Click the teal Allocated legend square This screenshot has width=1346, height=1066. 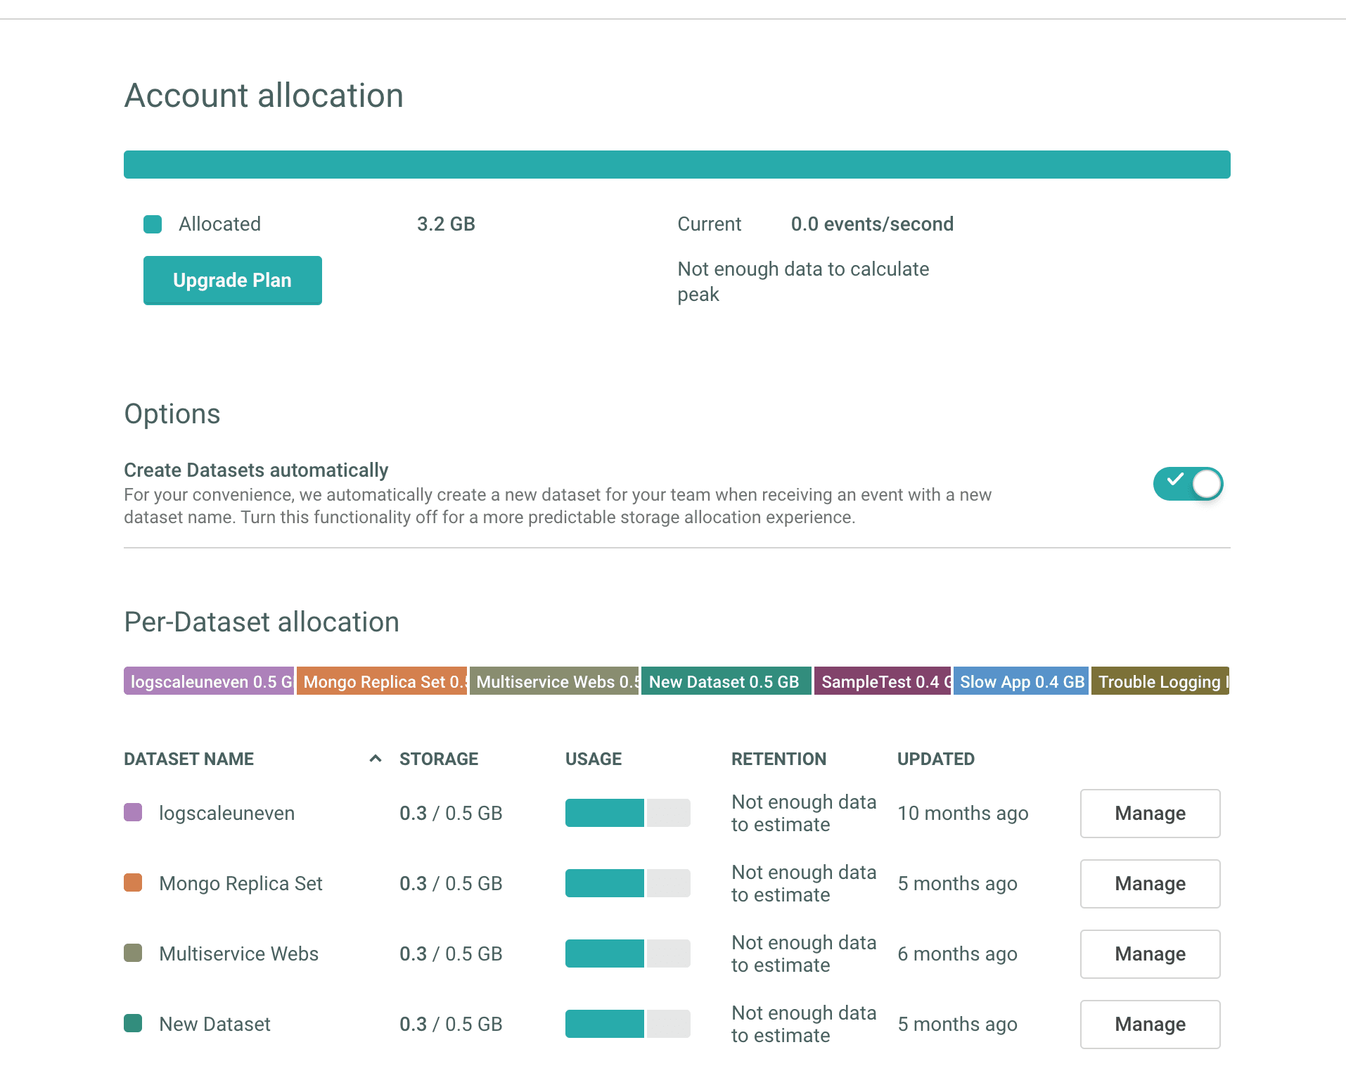[x=153, y=224]
